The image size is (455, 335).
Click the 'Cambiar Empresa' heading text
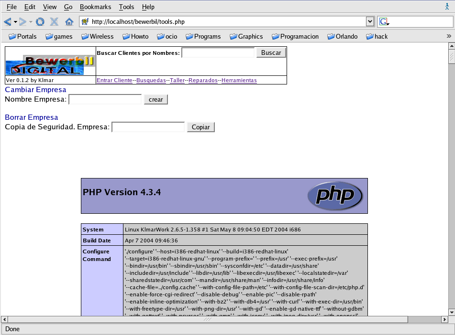(35, 90)
